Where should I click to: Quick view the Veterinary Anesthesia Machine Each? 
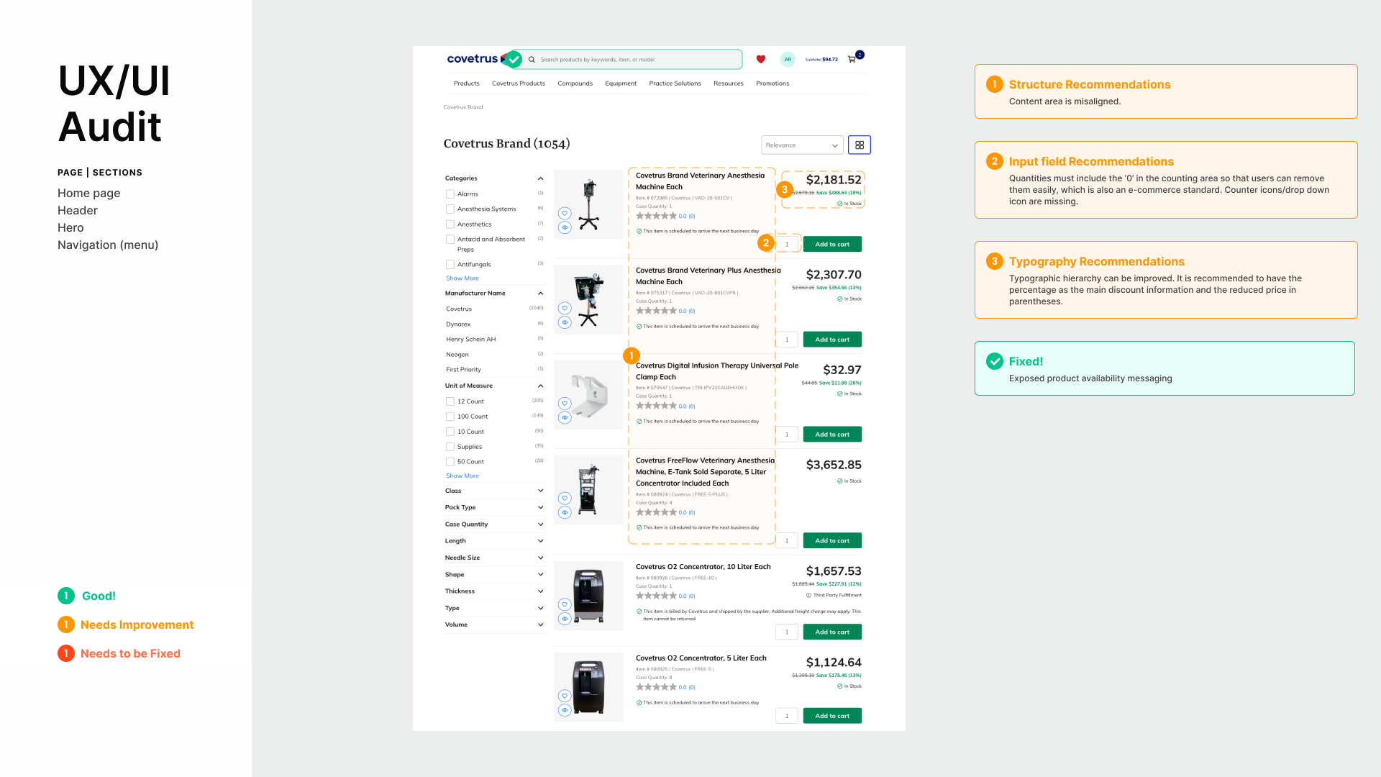pyautogui.click(x=565, y=227)
